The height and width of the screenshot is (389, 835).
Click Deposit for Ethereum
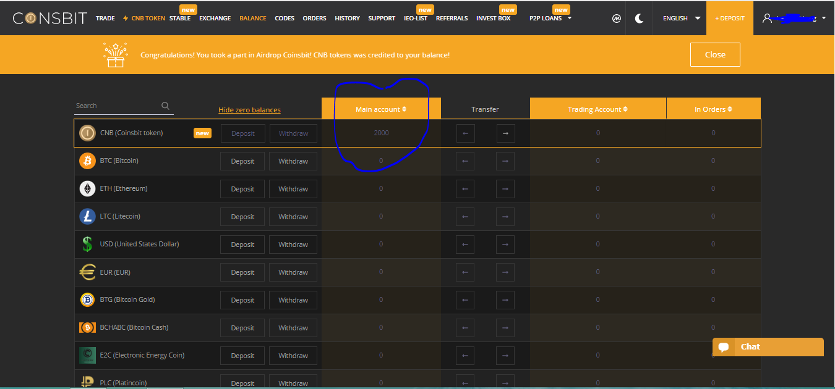[x=242, y=189]
